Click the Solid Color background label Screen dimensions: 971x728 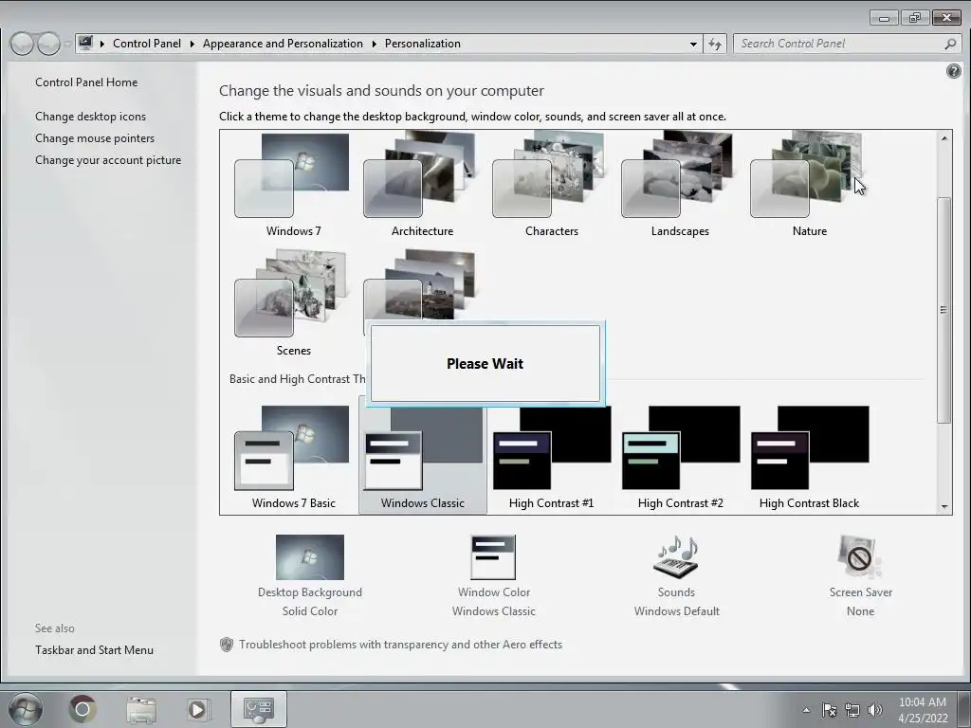[x=310, y=611]
